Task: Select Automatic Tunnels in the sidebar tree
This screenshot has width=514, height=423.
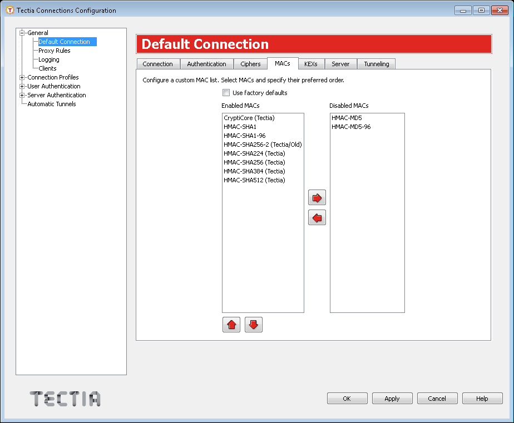Action: (52, 104)
